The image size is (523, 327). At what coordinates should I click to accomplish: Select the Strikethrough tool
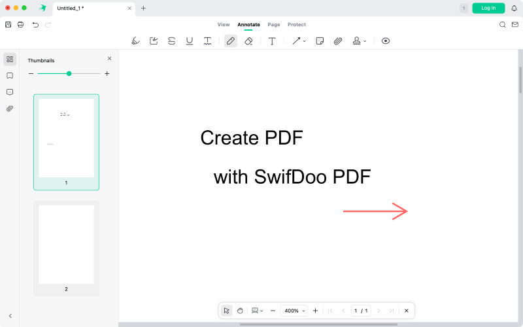pos(171,41)
